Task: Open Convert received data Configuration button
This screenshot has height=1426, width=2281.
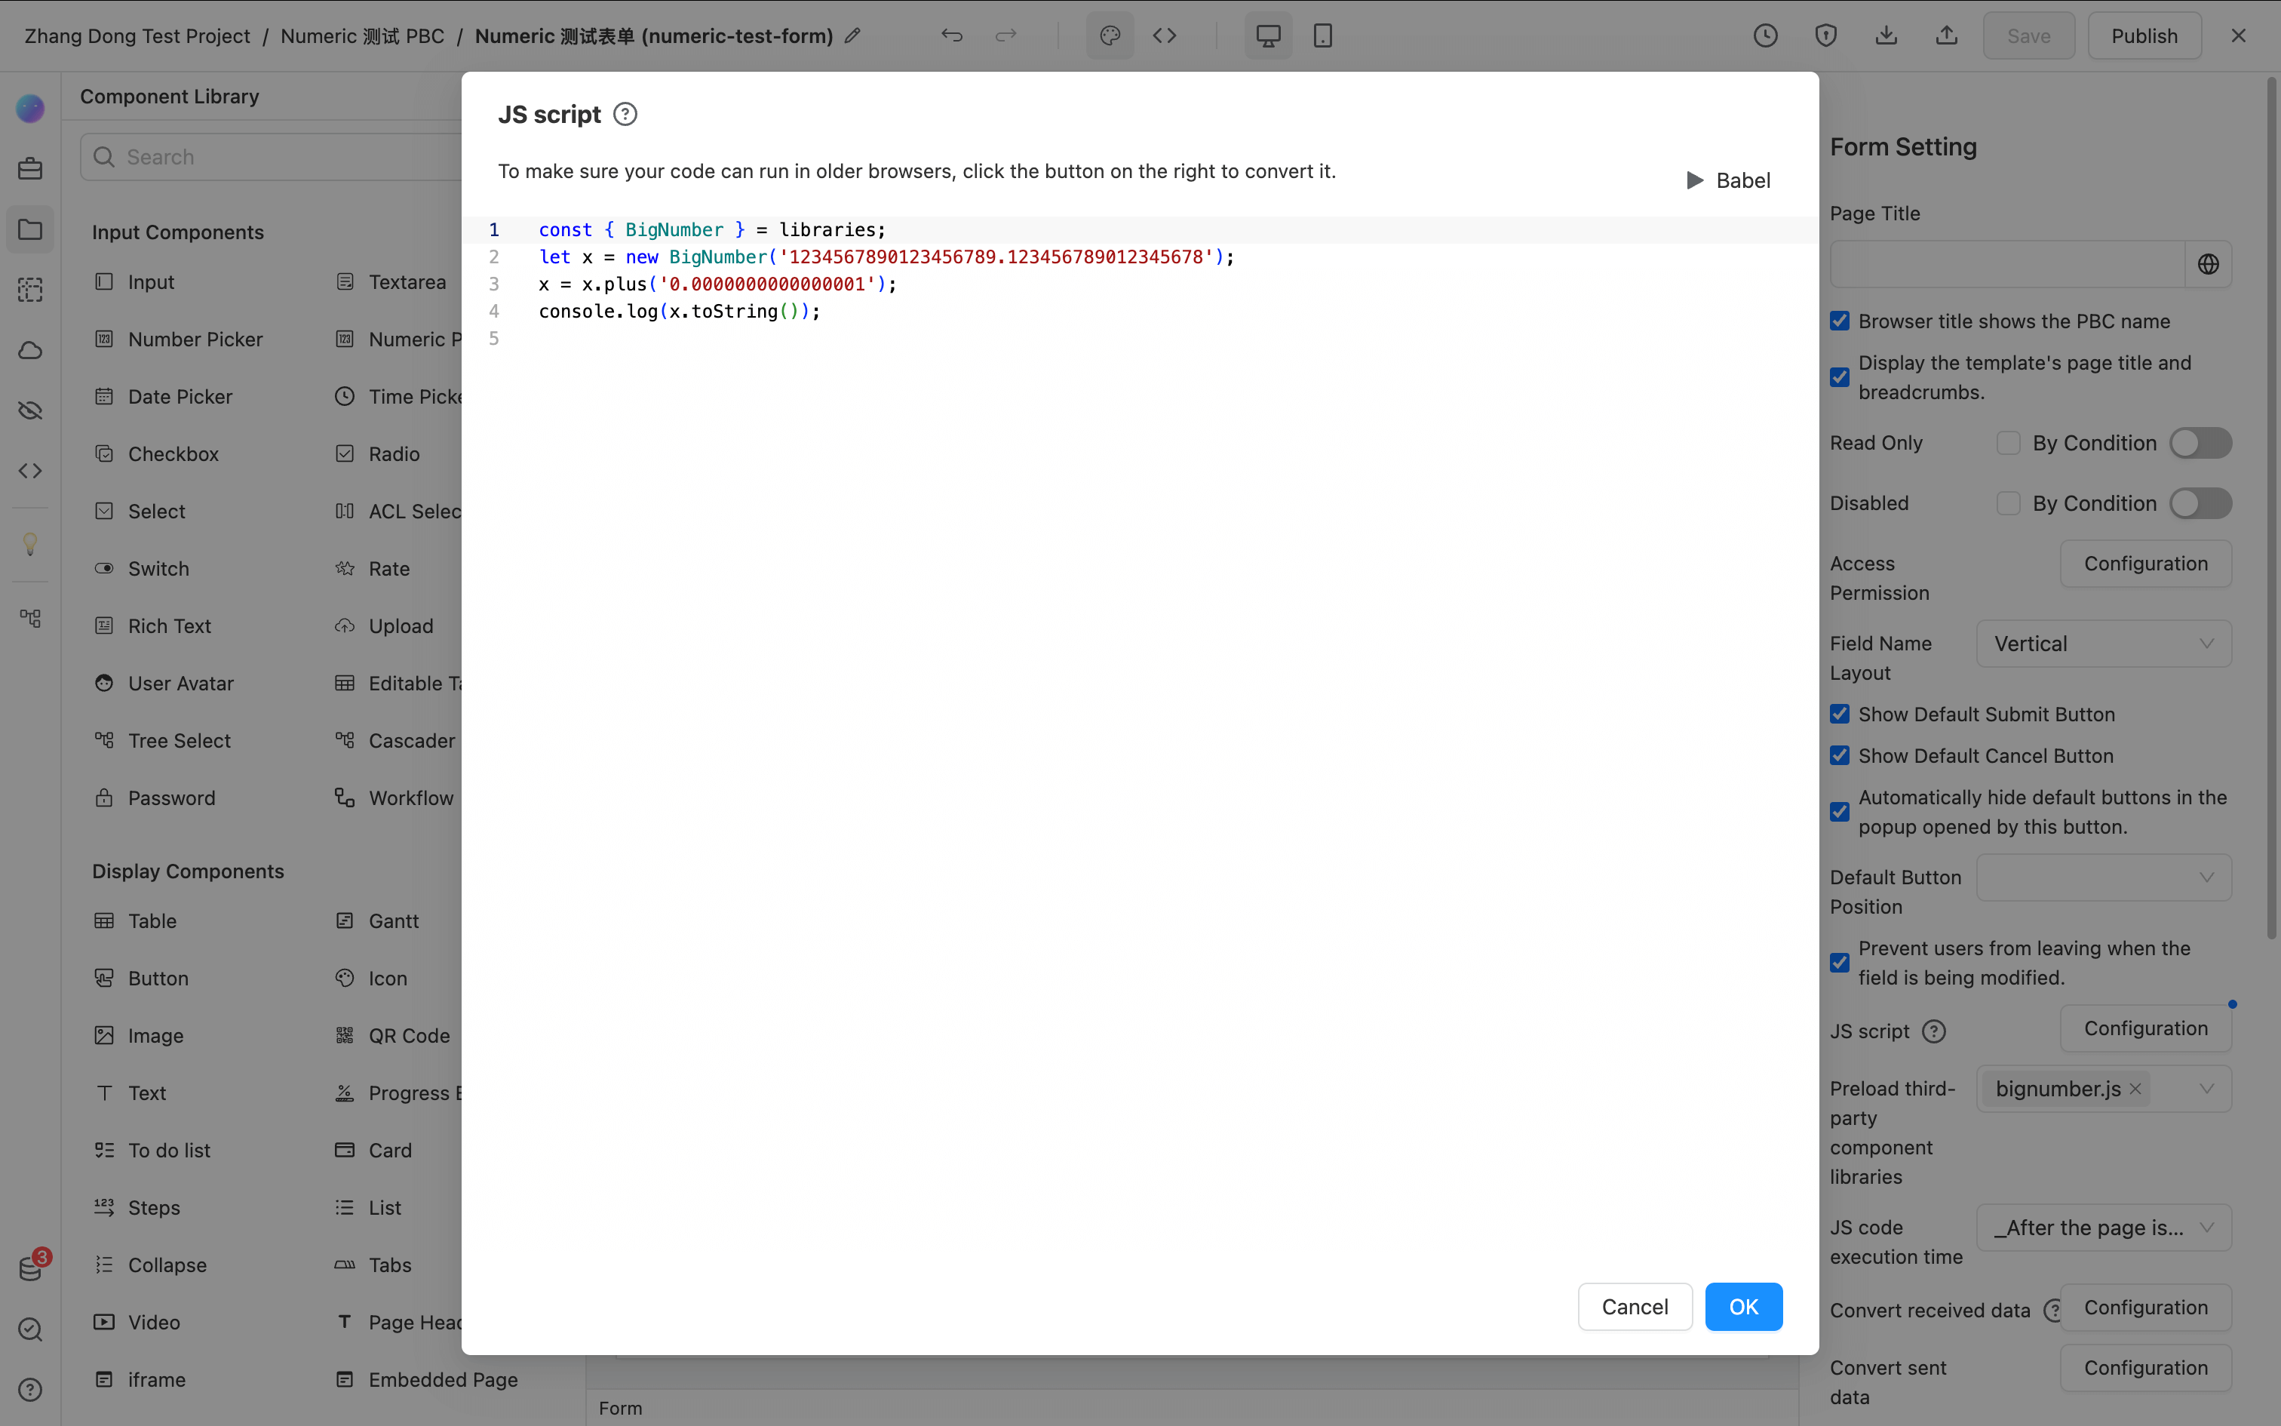Action: (x=2145, y=1307)
